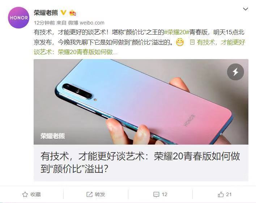Click the like count 21

[229, 194]
